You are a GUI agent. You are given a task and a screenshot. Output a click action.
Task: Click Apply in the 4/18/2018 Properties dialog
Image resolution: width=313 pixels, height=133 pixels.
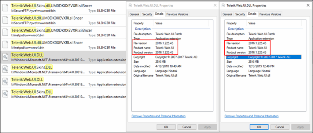pyautogui.click(x=208, y=127)
